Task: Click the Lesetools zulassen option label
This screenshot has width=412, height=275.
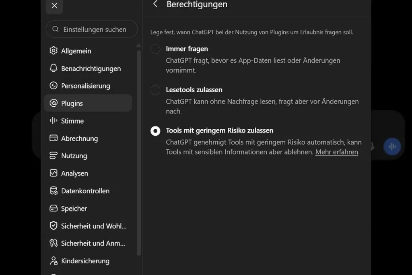Action: pos(194,90)
